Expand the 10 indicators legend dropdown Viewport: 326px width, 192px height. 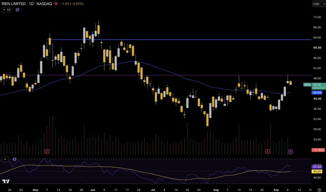pyautogui.click(x=7, y=10)
